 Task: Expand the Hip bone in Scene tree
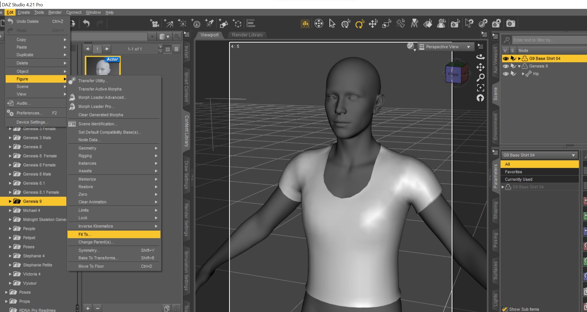pyautogui.click(x=523, y=74)
